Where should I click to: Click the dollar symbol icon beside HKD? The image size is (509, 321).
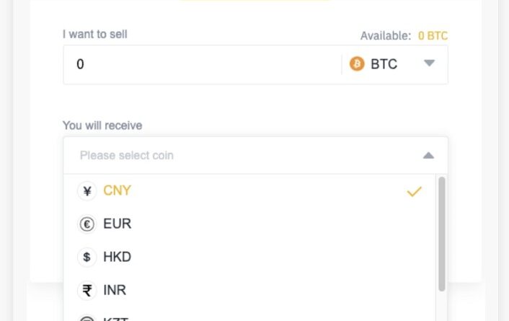(87, 257)
